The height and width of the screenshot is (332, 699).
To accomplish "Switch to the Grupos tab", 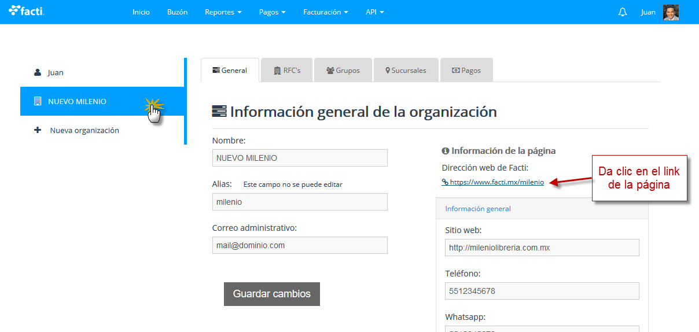I will (343, 70).
